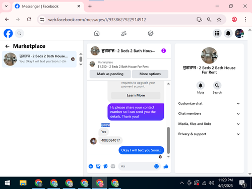This screenshot has height=189, width=252.
Task: Expand Media, files and links section
Action: [209, 124]
